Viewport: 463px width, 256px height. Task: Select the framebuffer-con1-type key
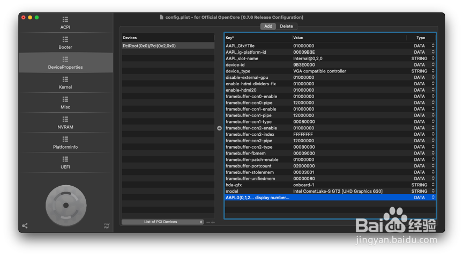pos(249,121)
